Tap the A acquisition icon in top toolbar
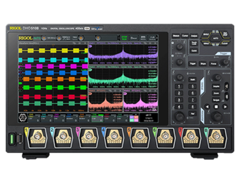The image size is (240, 173). (59, 38)
